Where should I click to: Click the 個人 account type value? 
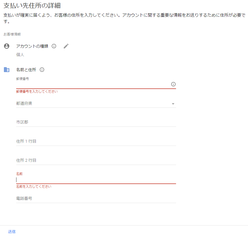20,55
